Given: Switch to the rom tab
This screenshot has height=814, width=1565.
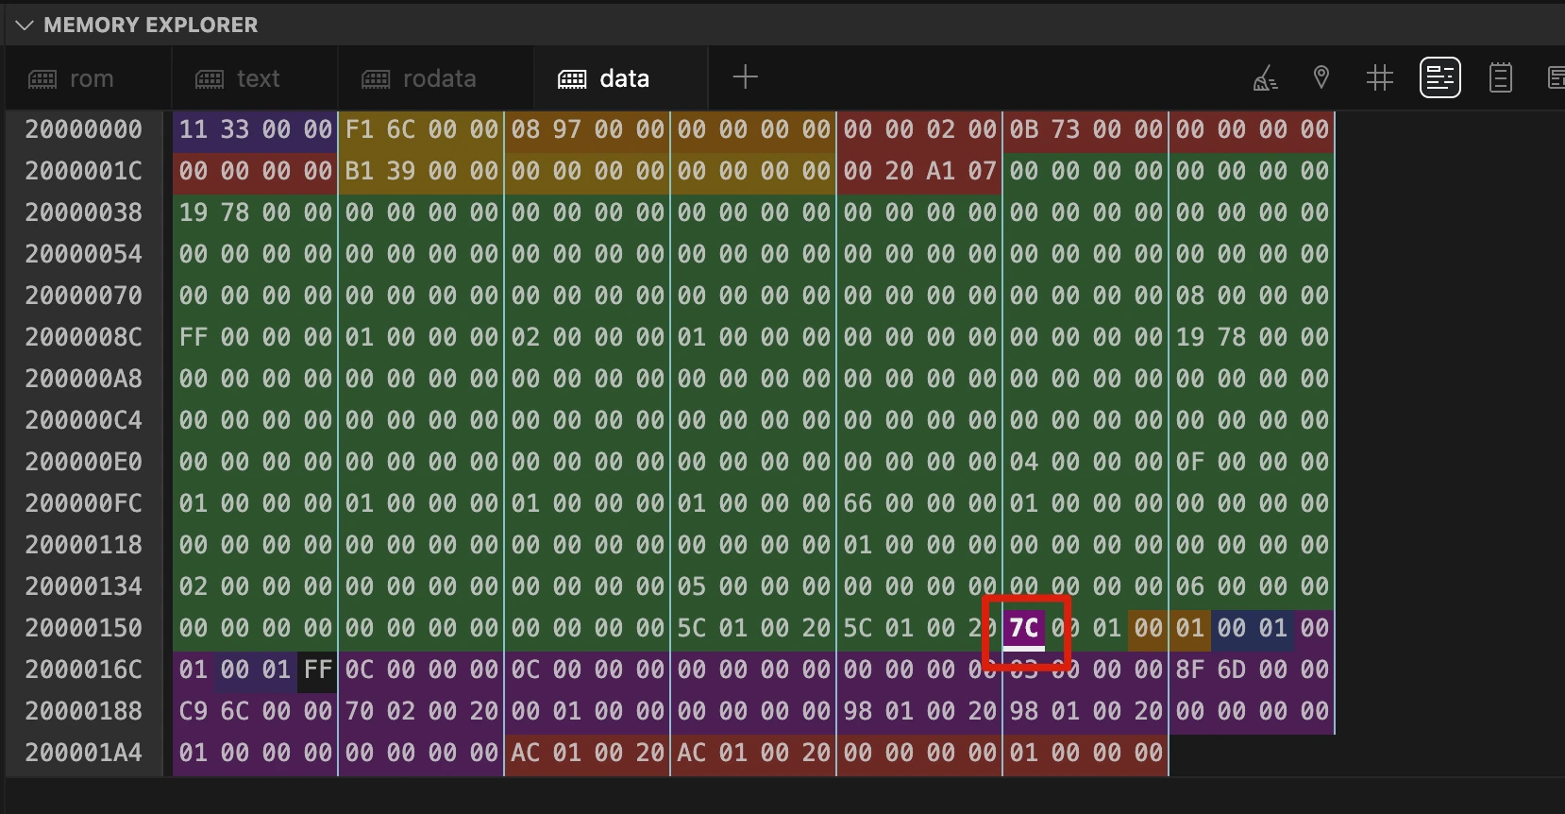Looking at the screenshot, I should [91, 79].
